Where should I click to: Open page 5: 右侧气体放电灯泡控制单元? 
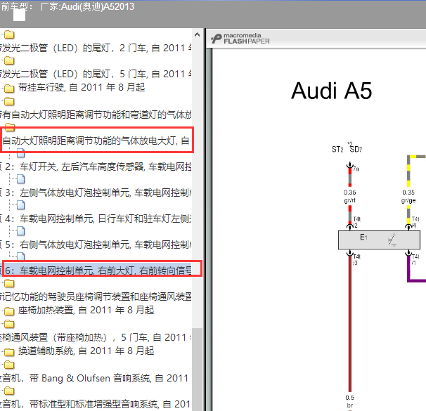coord(96,244)
